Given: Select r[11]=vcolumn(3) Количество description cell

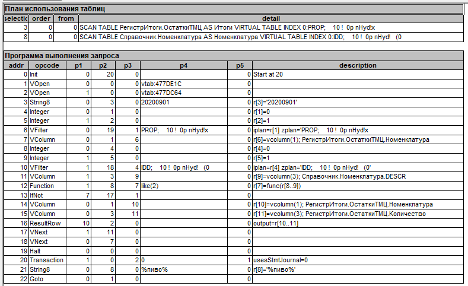Looking at the screenshot, I should [358, 214].
